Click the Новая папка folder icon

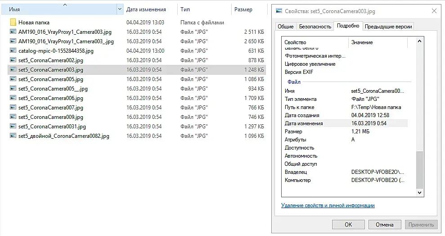click(13, 23)
